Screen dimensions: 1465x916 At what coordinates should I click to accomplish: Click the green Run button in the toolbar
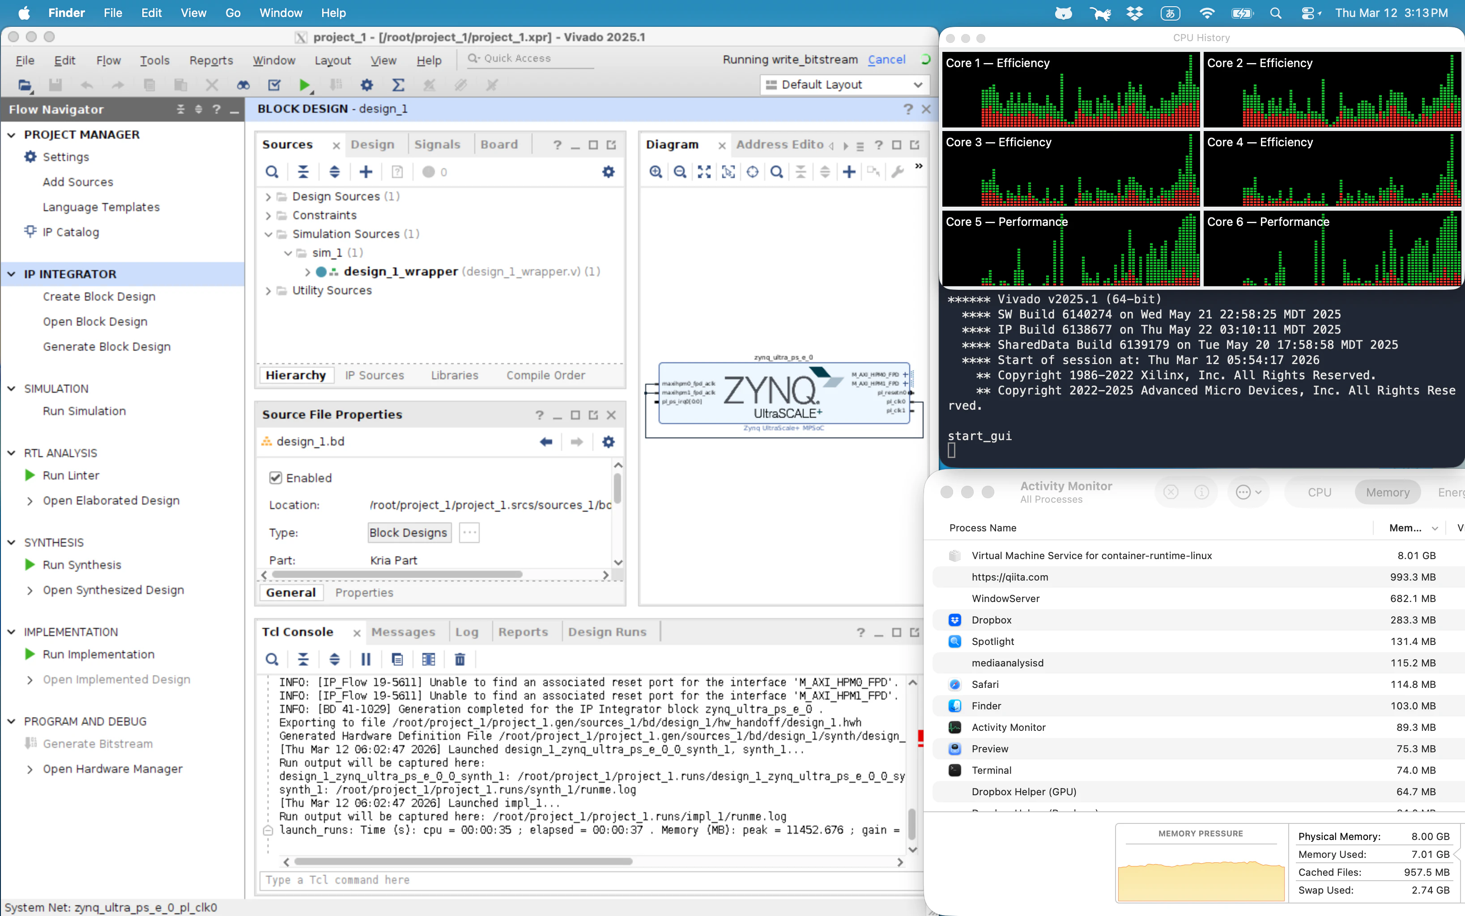[x=305, y=85]
